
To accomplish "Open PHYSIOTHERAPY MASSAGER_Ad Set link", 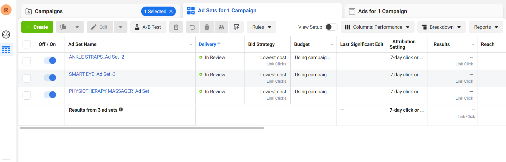I will (109, 91).
